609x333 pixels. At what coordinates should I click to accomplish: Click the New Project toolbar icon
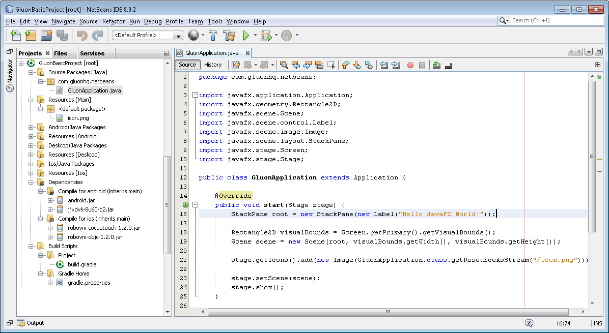tap(31, 35)
